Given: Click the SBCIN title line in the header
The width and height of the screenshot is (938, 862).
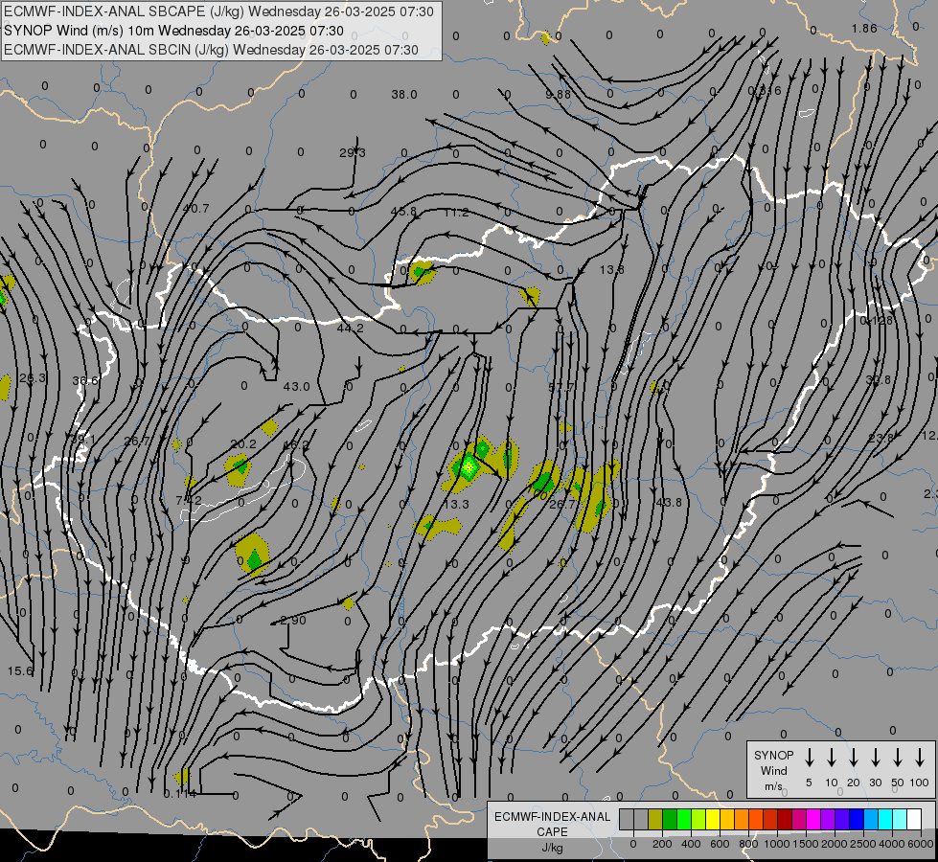Looking at the screenshot, I should pos(211,50).
